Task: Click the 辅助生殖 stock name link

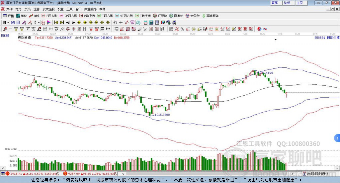Action: 333,38
